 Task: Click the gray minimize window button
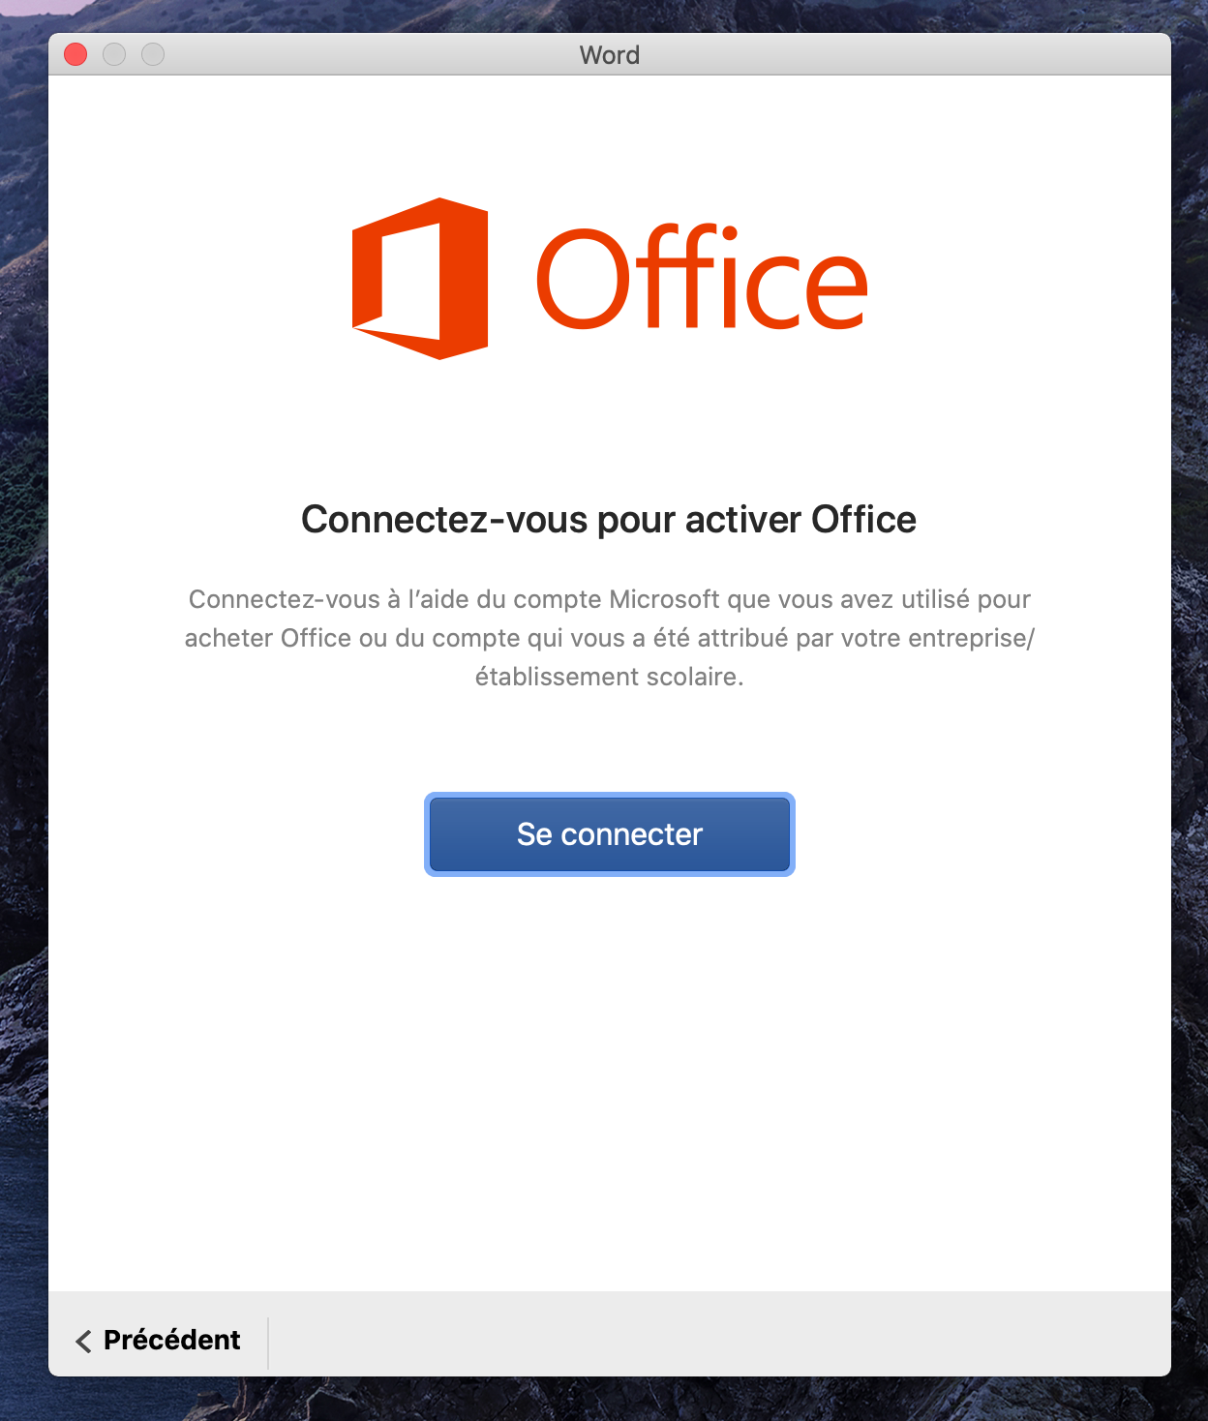(x=114, y=54)
